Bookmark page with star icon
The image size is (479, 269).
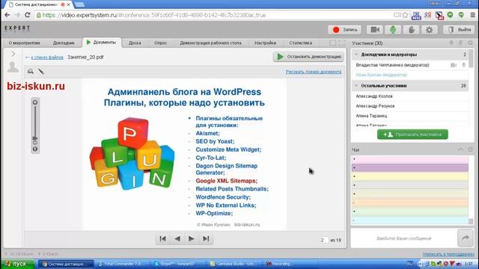405,15
